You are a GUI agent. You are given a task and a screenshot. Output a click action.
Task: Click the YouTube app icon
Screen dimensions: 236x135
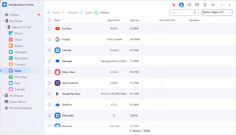click(57, 29)
